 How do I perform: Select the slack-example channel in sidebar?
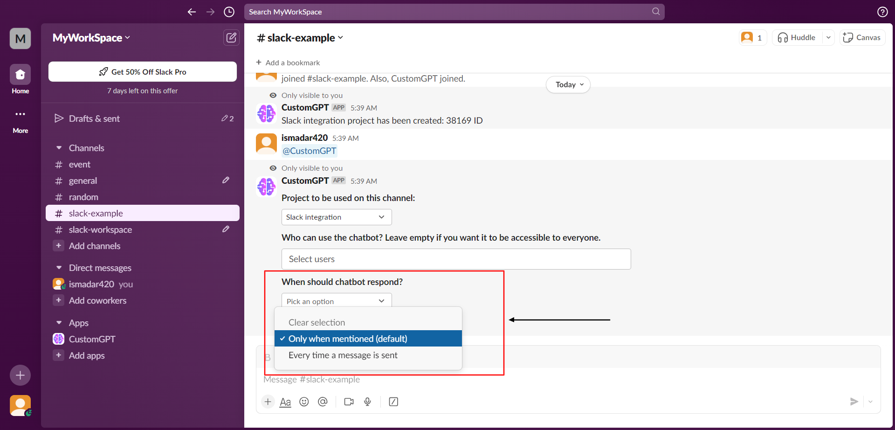click(143, 213)
